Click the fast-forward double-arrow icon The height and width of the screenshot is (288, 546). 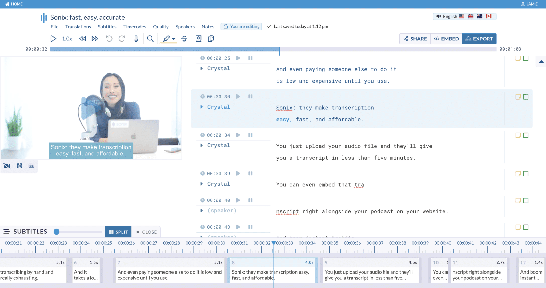(x=95, y=39)
